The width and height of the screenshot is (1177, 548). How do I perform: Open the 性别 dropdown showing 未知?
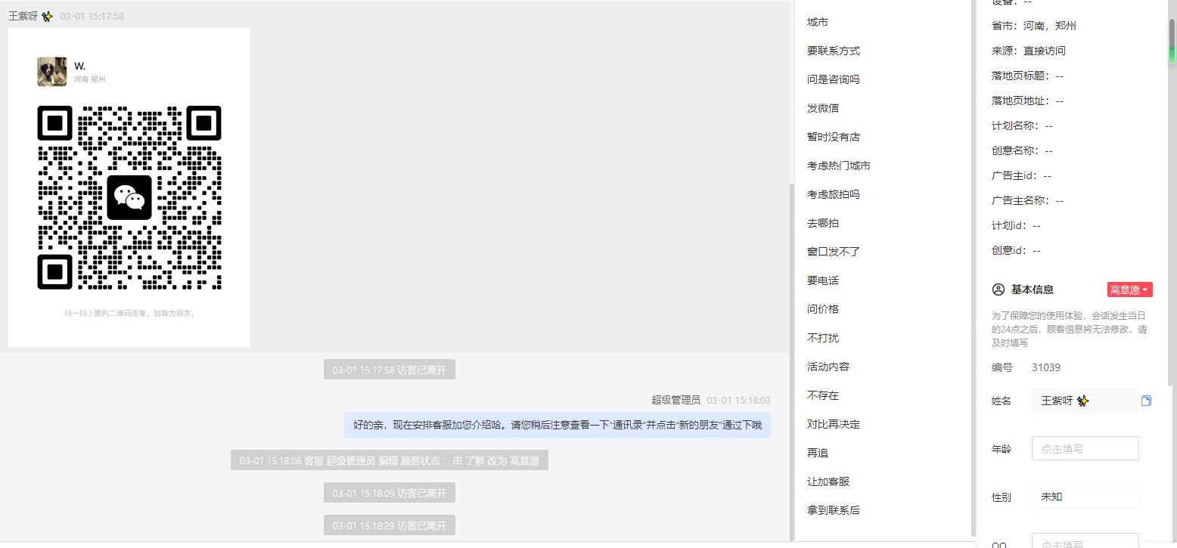(1085, 497)
